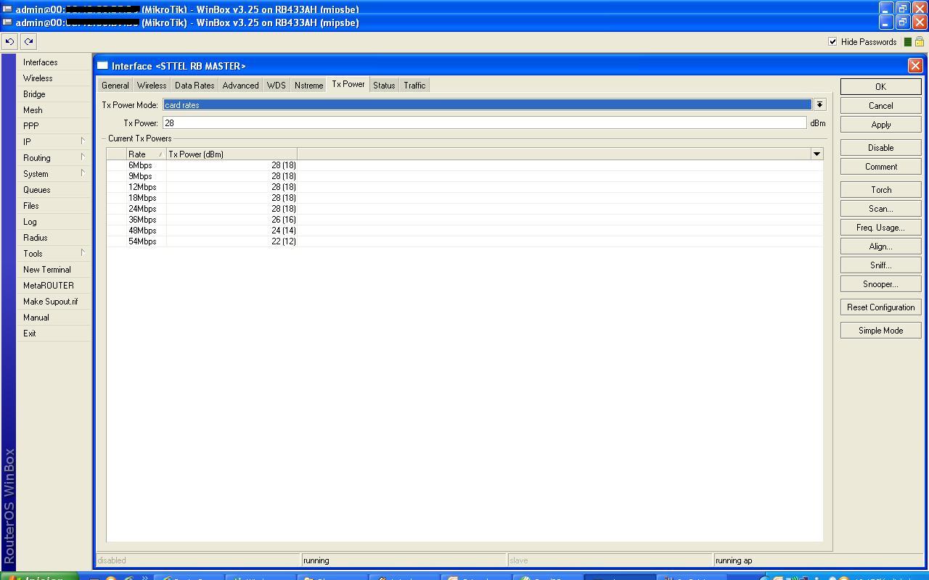Expand the IP submenu
The height and width of the screenshot is (580, 929).
[54, 141]
